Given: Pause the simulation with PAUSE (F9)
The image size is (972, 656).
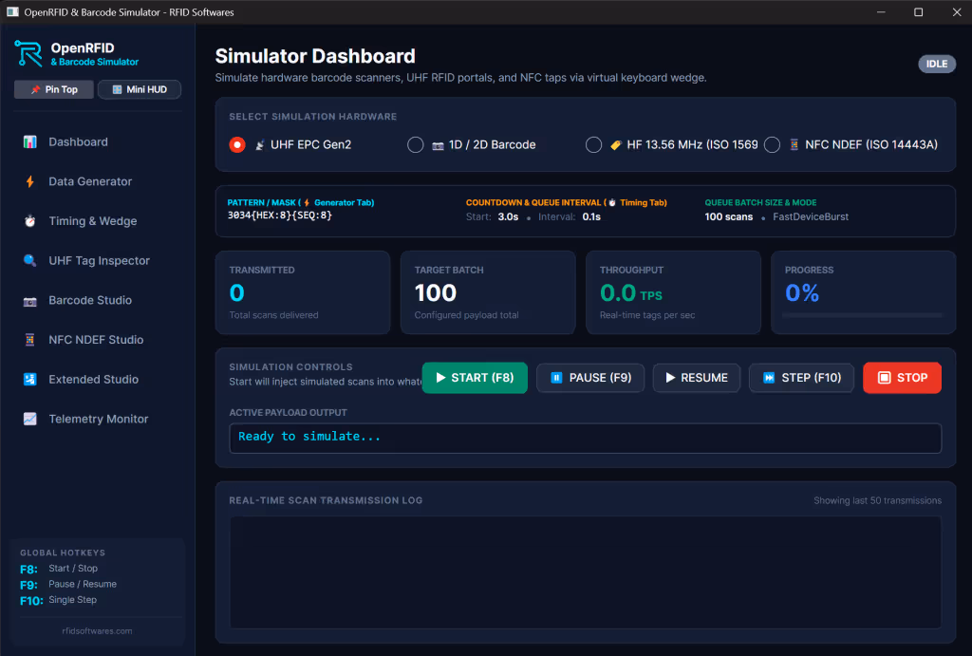Looking at the screenshot, I should click(x=590, y=378).
